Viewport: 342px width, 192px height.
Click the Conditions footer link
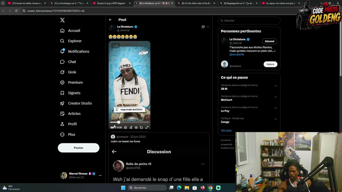click(x=226, y=140)
